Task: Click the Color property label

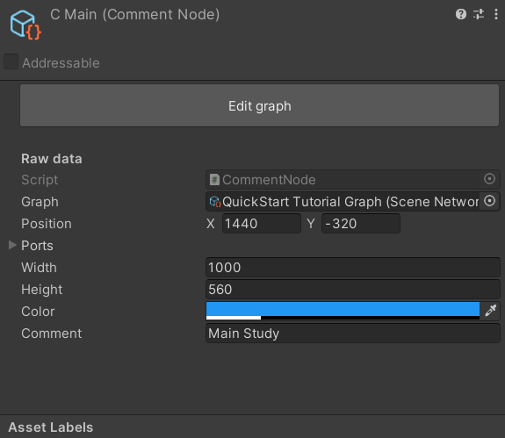Action: tap(38, 312)
